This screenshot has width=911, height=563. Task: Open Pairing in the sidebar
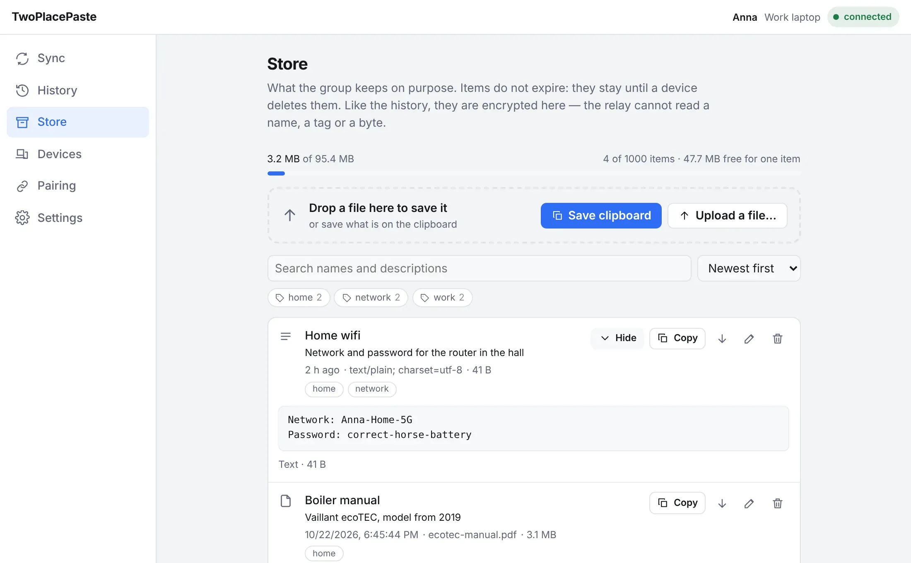(78, 186)
